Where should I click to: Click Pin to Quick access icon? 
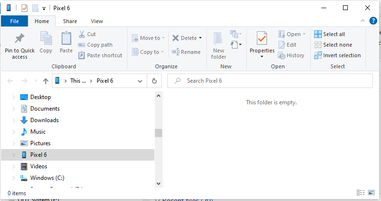pyautogui.click(x=20, y=38)
